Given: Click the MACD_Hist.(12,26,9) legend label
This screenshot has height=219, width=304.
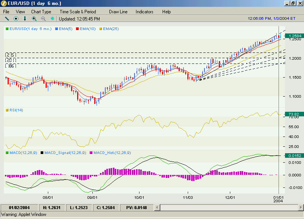Looking at the screenshot, I should [x=112, y=153].
